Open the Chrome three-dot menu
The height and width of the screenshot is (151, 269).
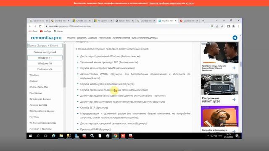click(x=239, y=26)
